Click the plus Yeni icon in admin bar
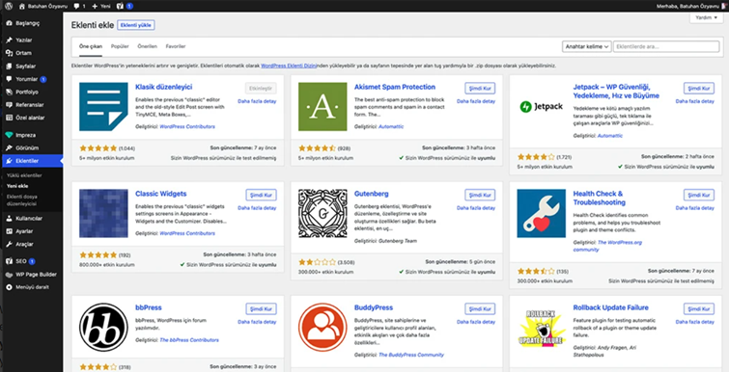This screenshot has width=729, height=372. (x=100, y=6)
